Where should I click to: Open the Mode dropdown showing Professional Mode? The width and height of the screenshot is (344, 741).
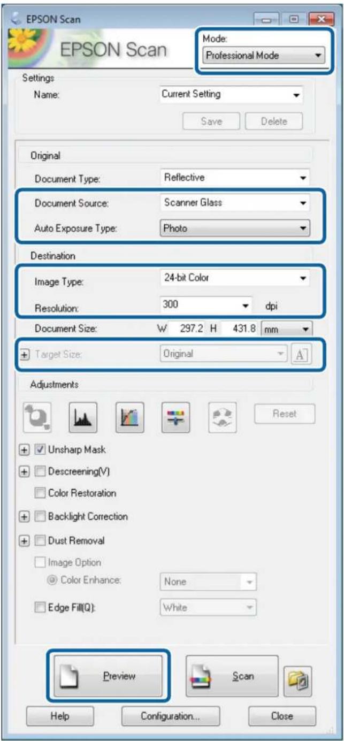pyautogui.click(x=264, y=55)
